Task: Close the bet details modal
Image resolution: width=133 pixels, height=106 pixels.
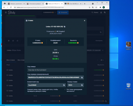Action: (x=85, y=21)
